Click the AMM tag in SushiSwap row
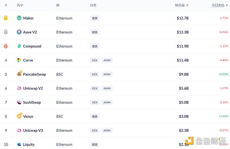230x149 pixels. coord(107,103)
